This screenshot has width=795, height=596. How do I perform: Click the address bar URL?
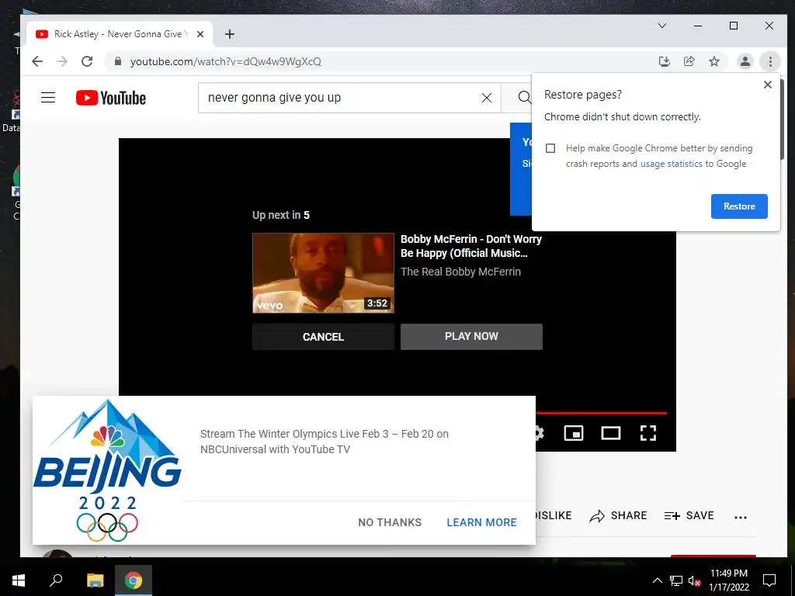click(x=226, y=61)
